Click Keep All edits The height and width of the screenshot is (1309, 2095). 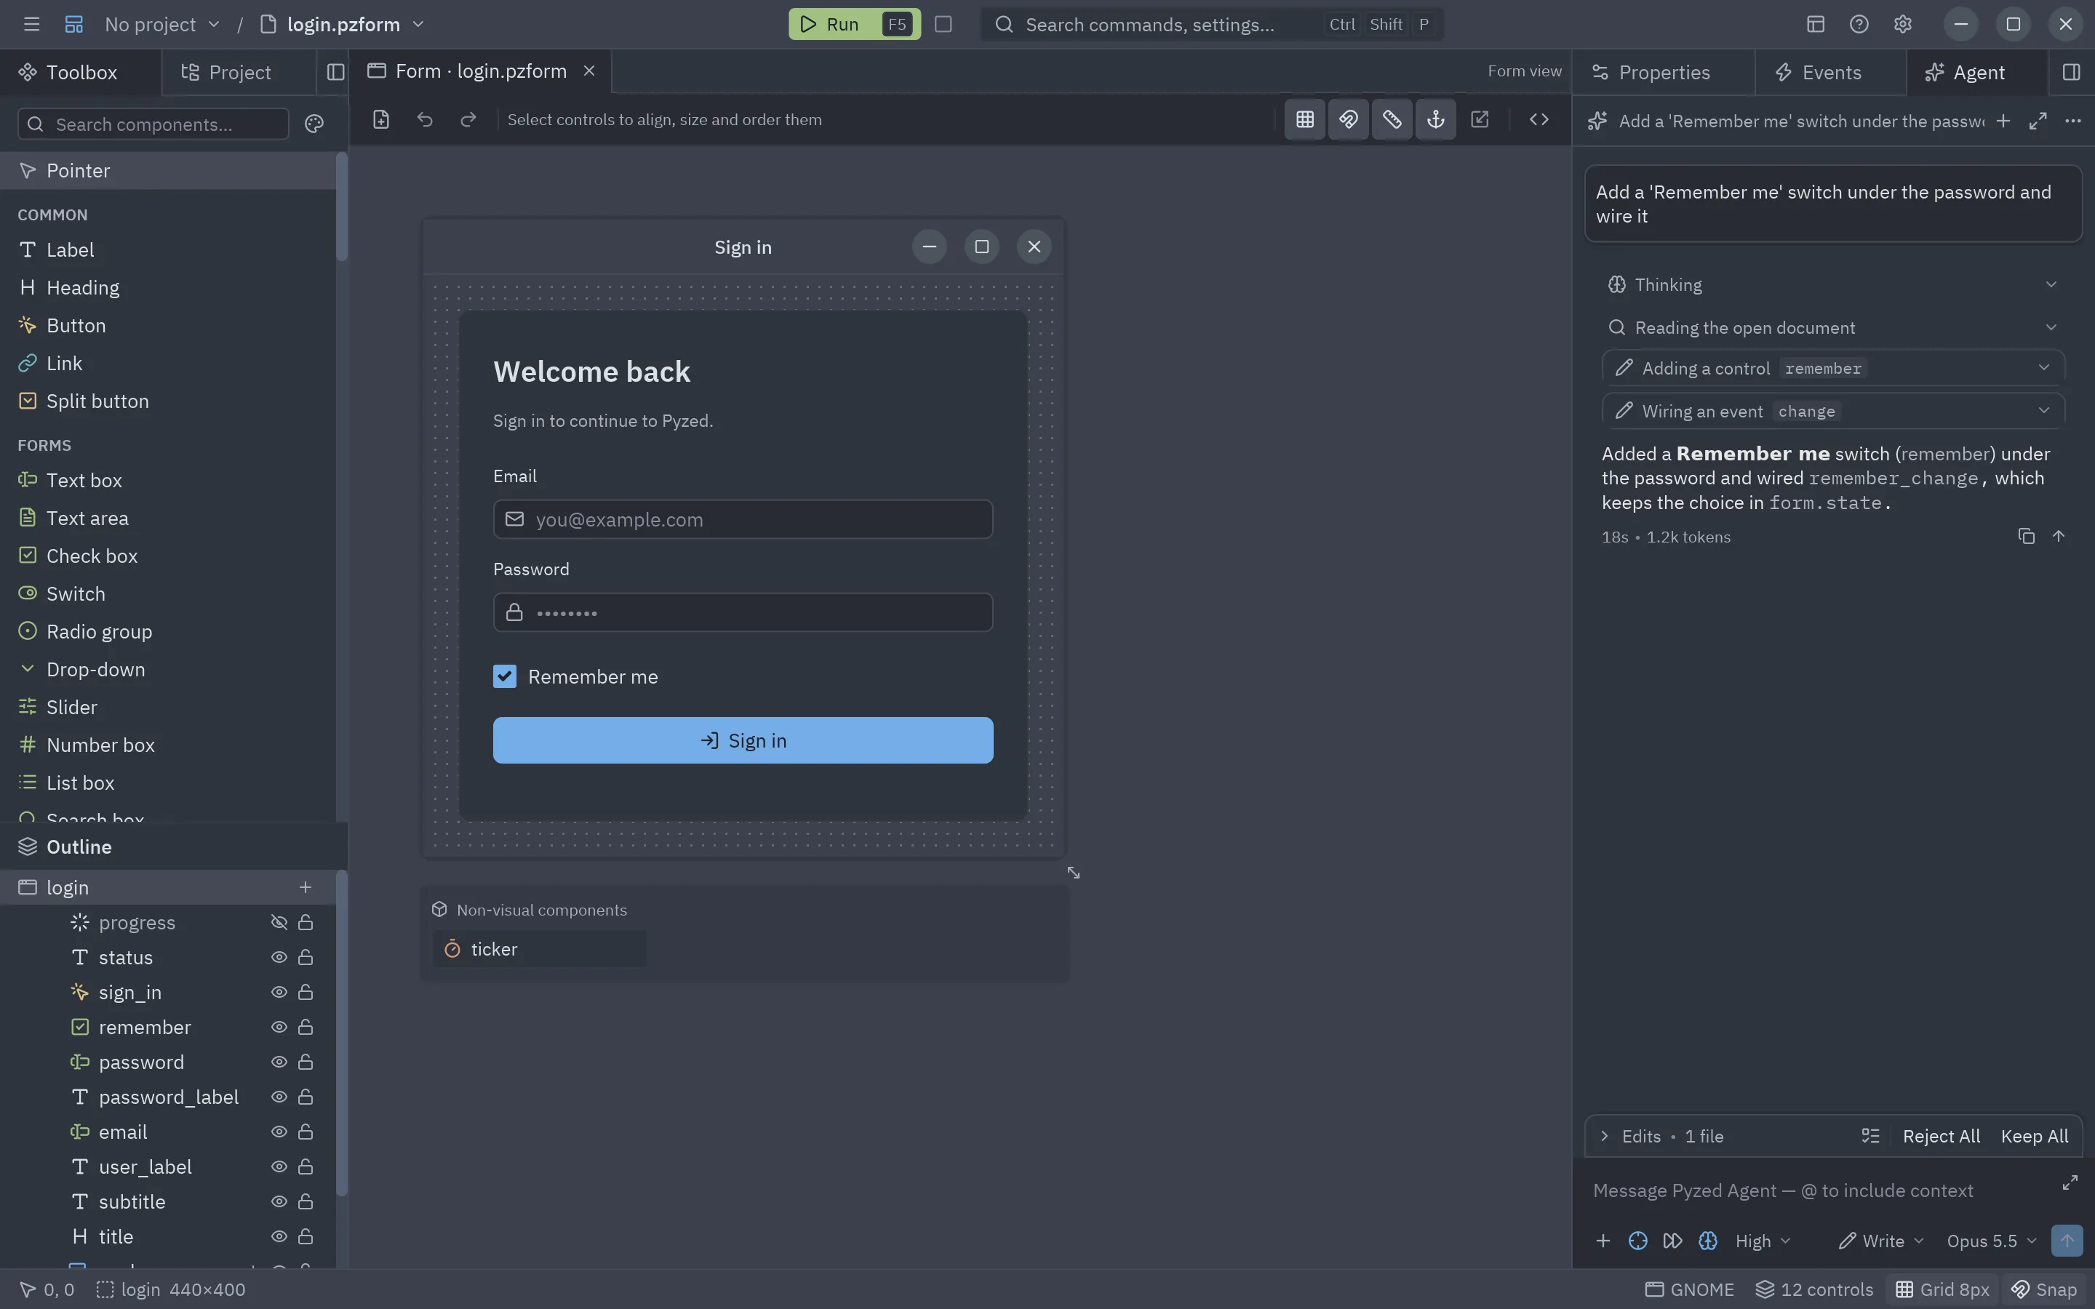tap(2034, 1136)
